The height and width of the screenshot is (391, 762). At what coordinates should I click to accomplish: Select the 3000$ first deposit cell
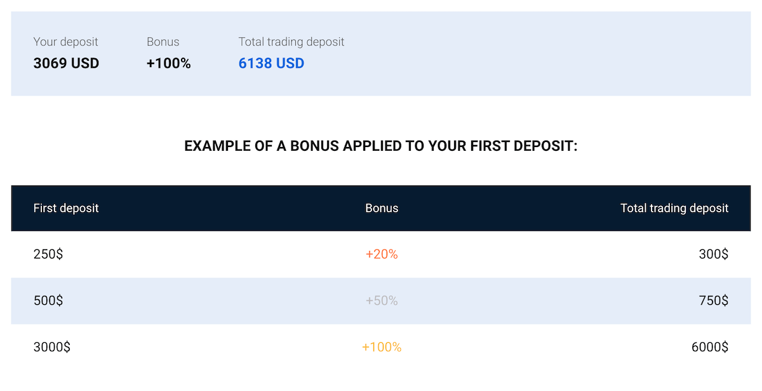point(51,347)
